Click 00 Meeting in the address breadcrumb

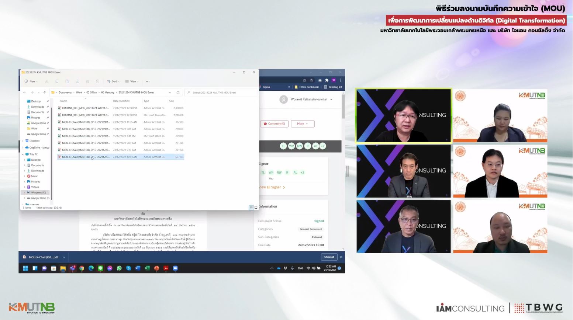[x=108, y=93]
